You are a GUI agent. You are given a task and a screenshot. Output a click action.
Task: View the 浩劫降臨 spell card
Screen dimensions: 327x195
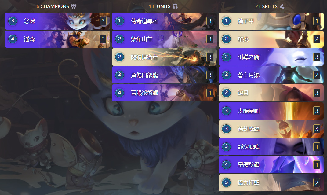tap(271, 129)
